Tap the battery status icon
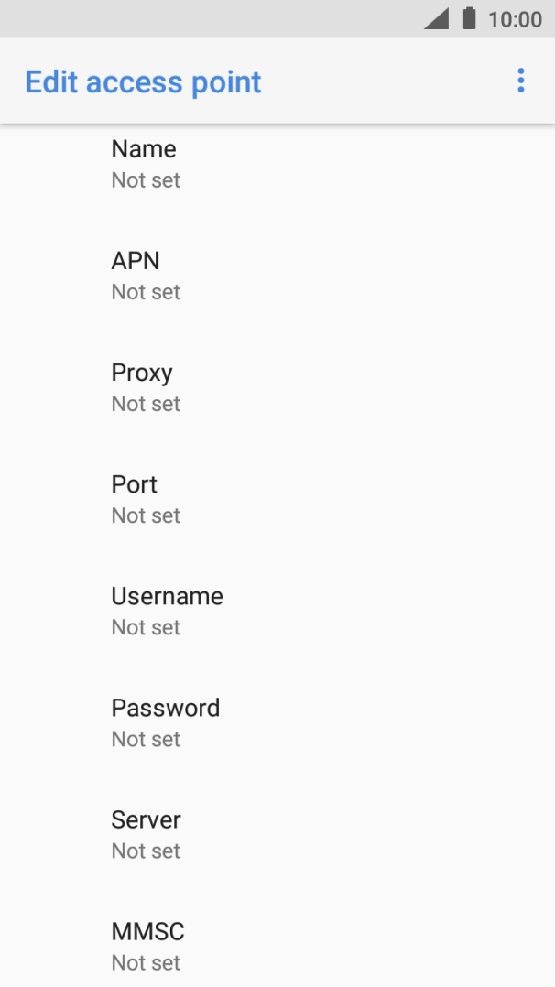Image resolution: width=555 pixels, height=987 pixels. click(470, 18)
